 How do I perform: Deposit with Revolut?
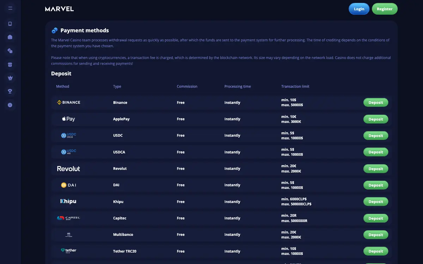(376, 169)
